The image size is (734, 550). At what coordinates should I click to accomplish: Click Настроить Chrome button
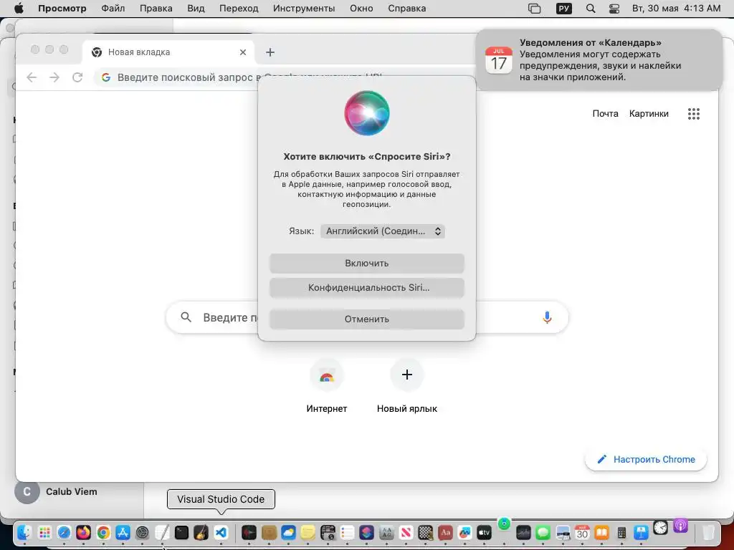pos(646,459)
